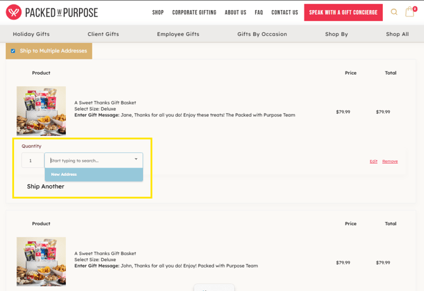Click Edit link for Jane's basket
The height and width of the screenshot is (291, 424).
pos(373,161)
